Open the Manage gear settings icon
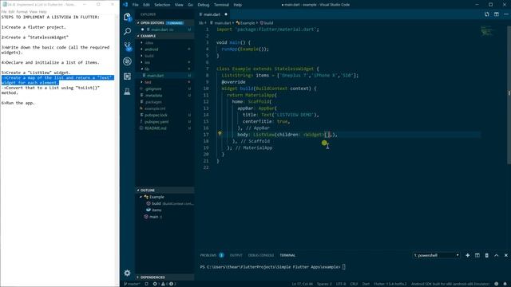This screenshot has width=511, height=287. tap(127, 273)
